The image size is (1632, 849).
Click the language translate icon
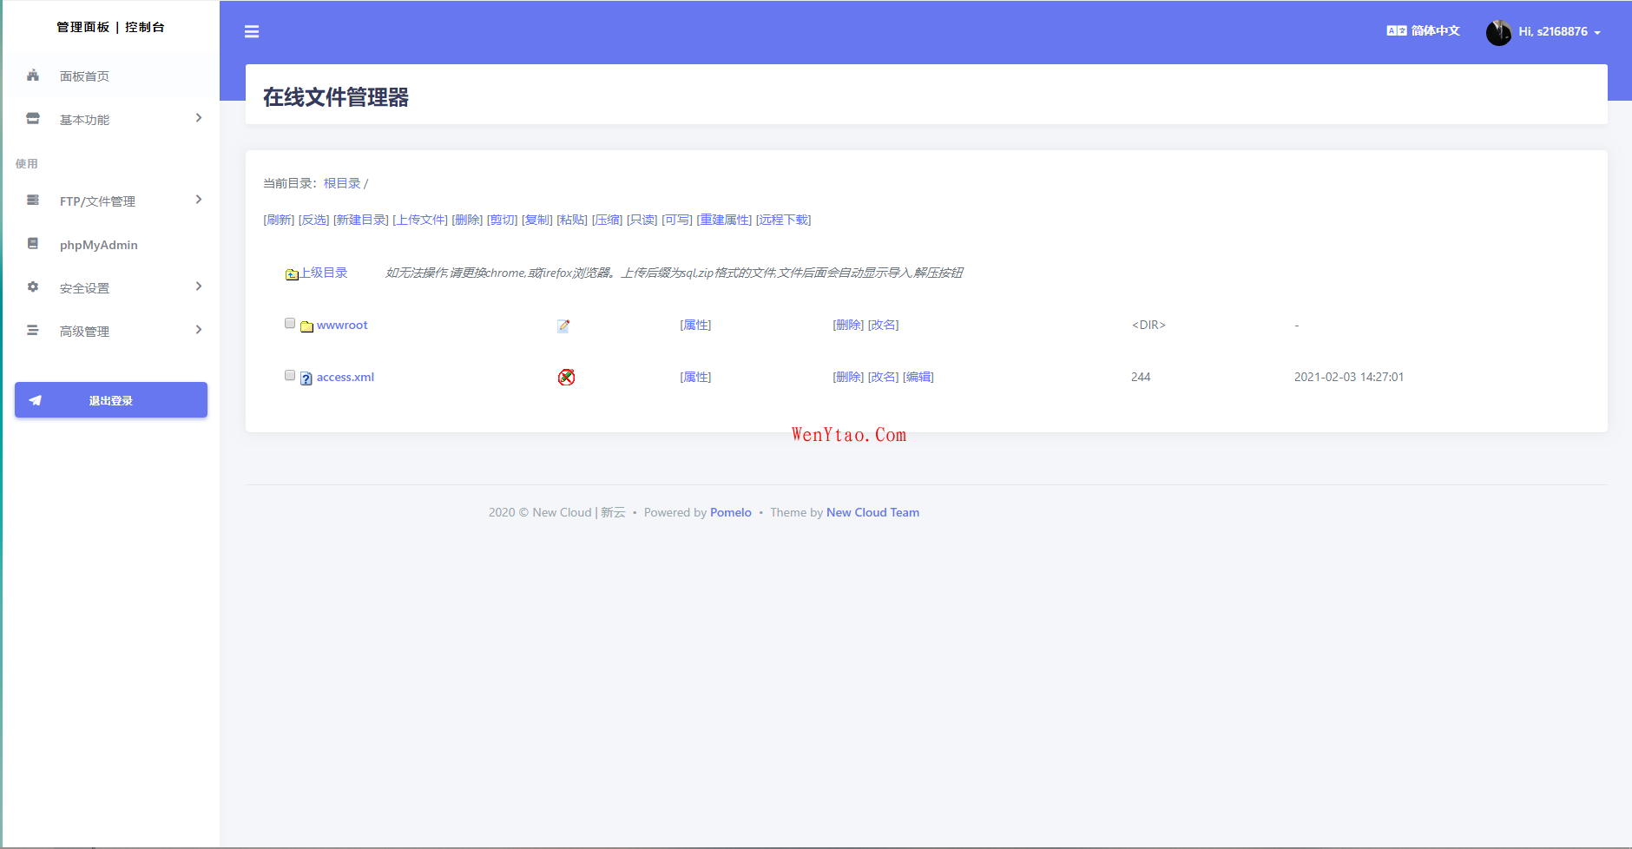pyautogui.click(x=1396, y=30)
